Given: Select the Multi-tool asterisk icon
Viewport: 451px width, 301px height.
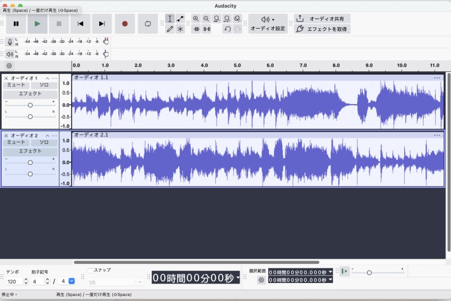Looking at the screenshot, I should [180, 29].
